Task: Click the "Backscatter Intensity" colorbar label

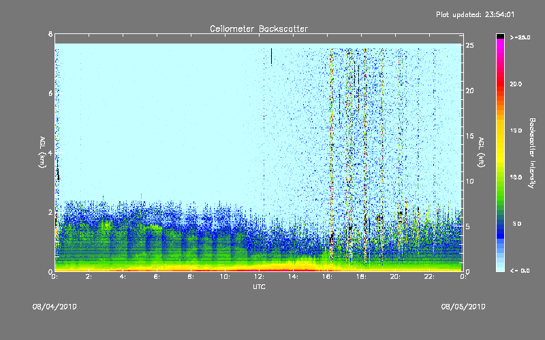Action: point(532,153)
